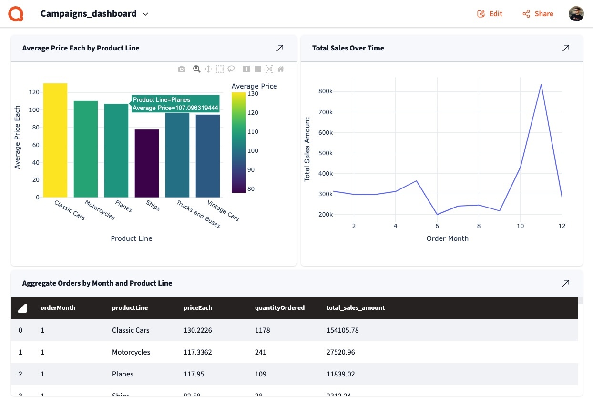Click the Average Price legend title
The width and height of the screenshot is (593, 406).
254,86
